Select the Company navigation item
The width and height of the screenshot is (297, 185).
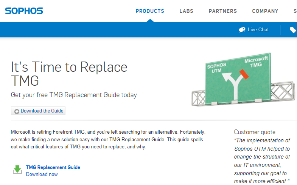[x=265, y=11]
